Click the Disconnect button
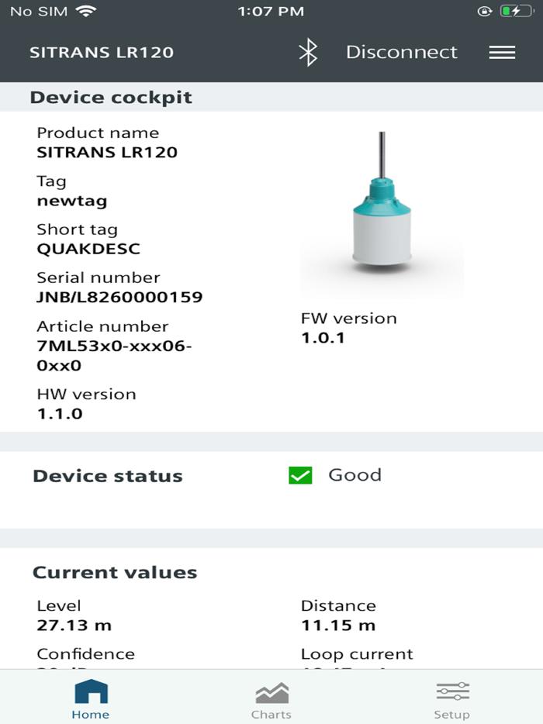 pyautogui.click(x=402, y=52)
